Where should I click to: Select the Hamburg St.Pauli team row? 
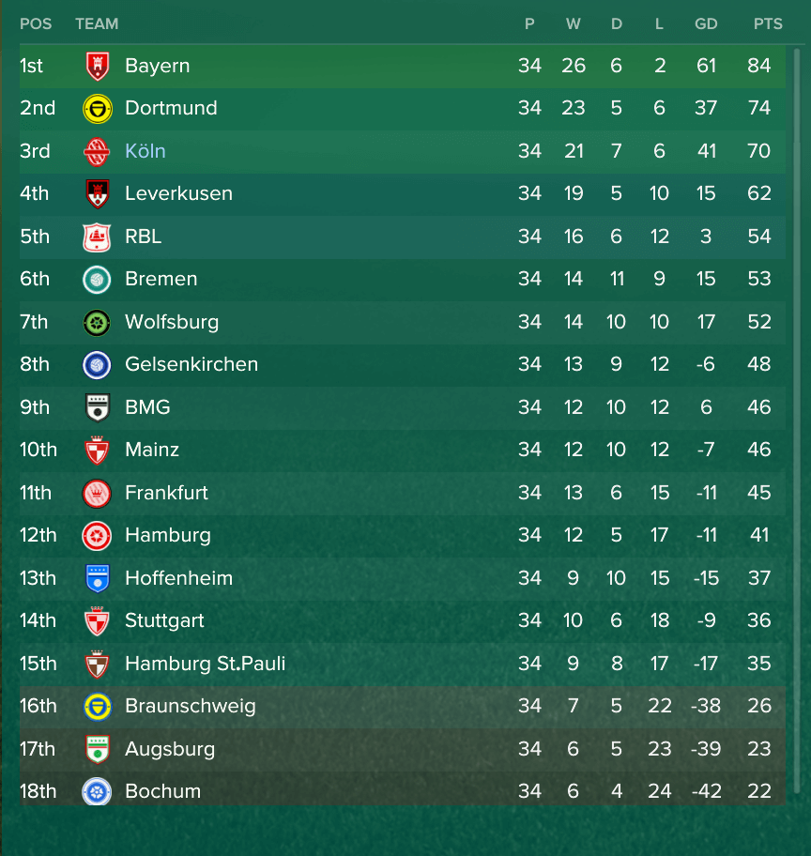(403, 664)
